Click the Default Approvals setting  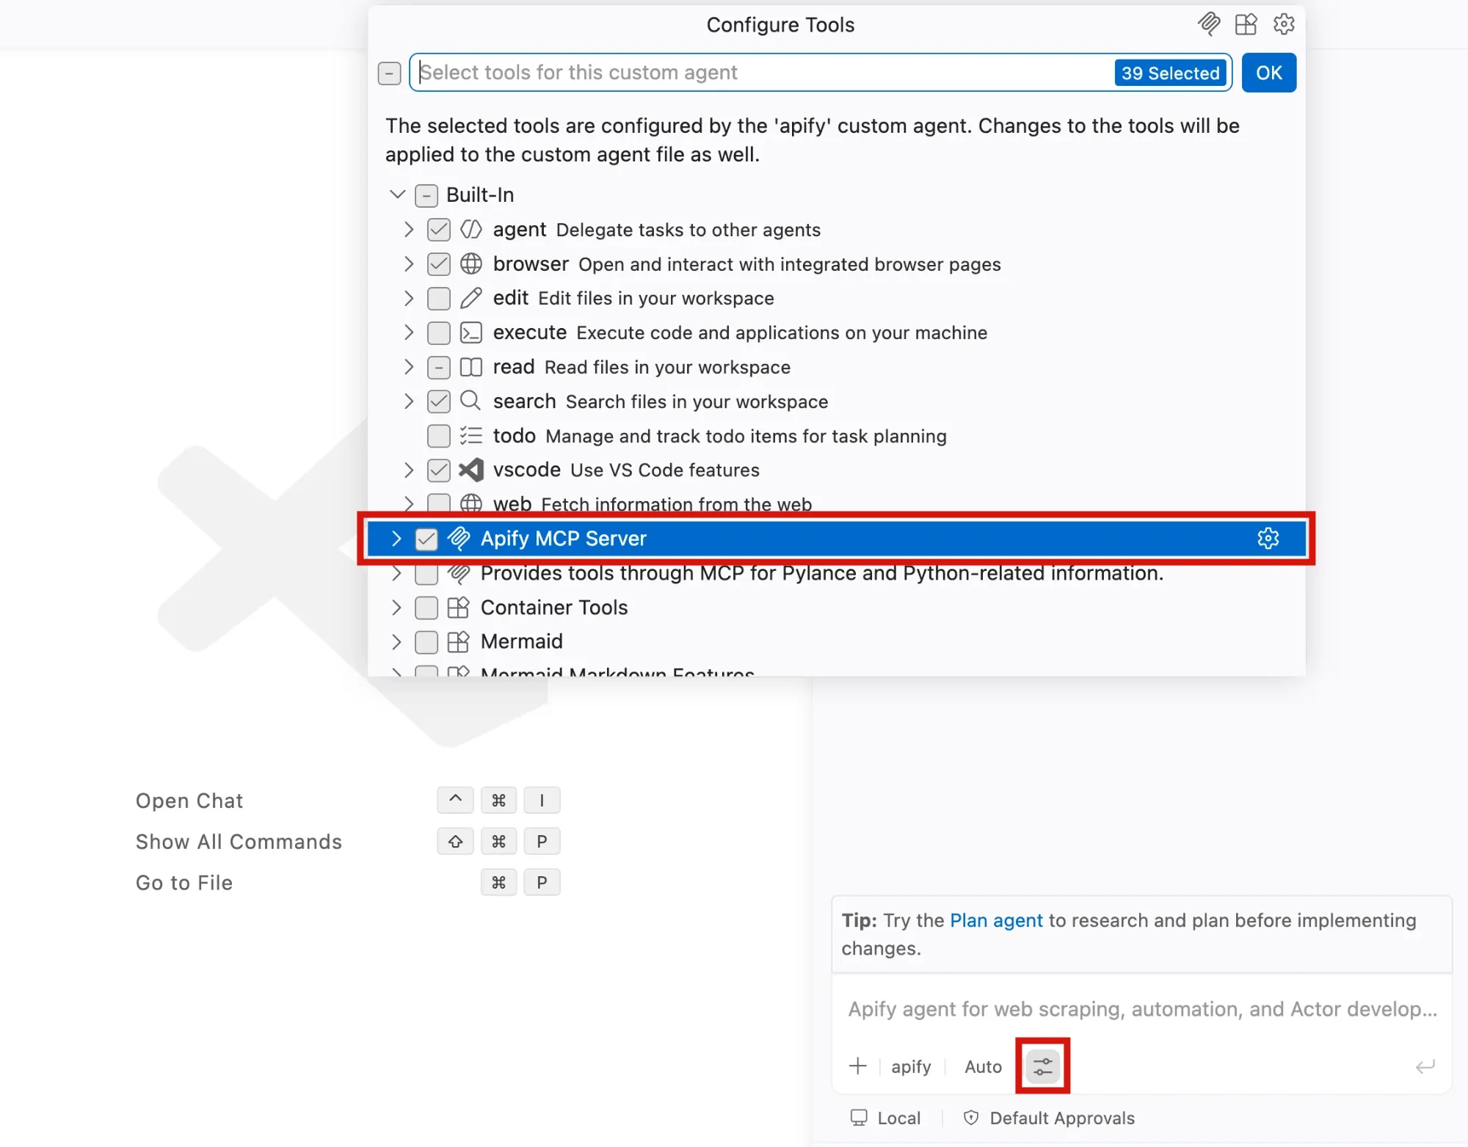tap(1048, 1118)
